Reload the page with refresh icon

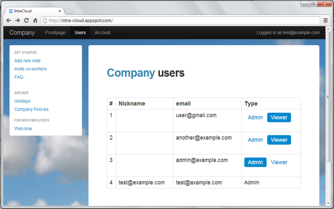point(26,21)
